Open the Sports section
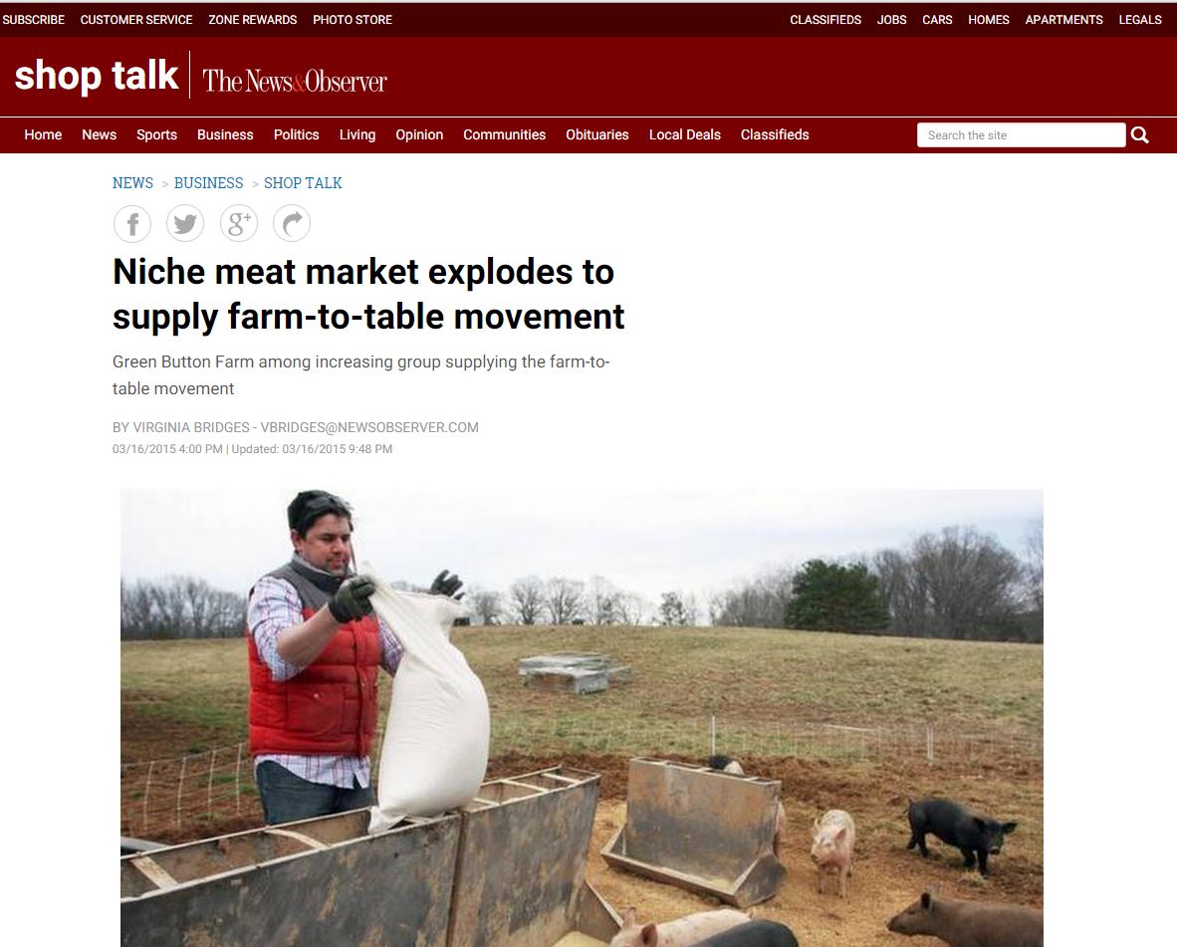 pyautogui.click(x=157, y=135)
